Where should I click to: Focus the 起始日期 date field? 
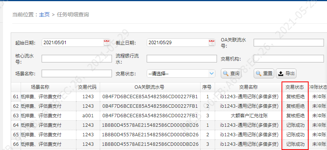76,43
